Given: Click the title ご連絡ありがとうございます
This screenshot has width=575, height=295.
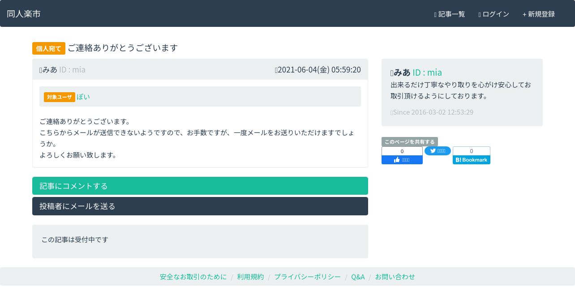Looking at the screenshot, I should tap(123, 48).
